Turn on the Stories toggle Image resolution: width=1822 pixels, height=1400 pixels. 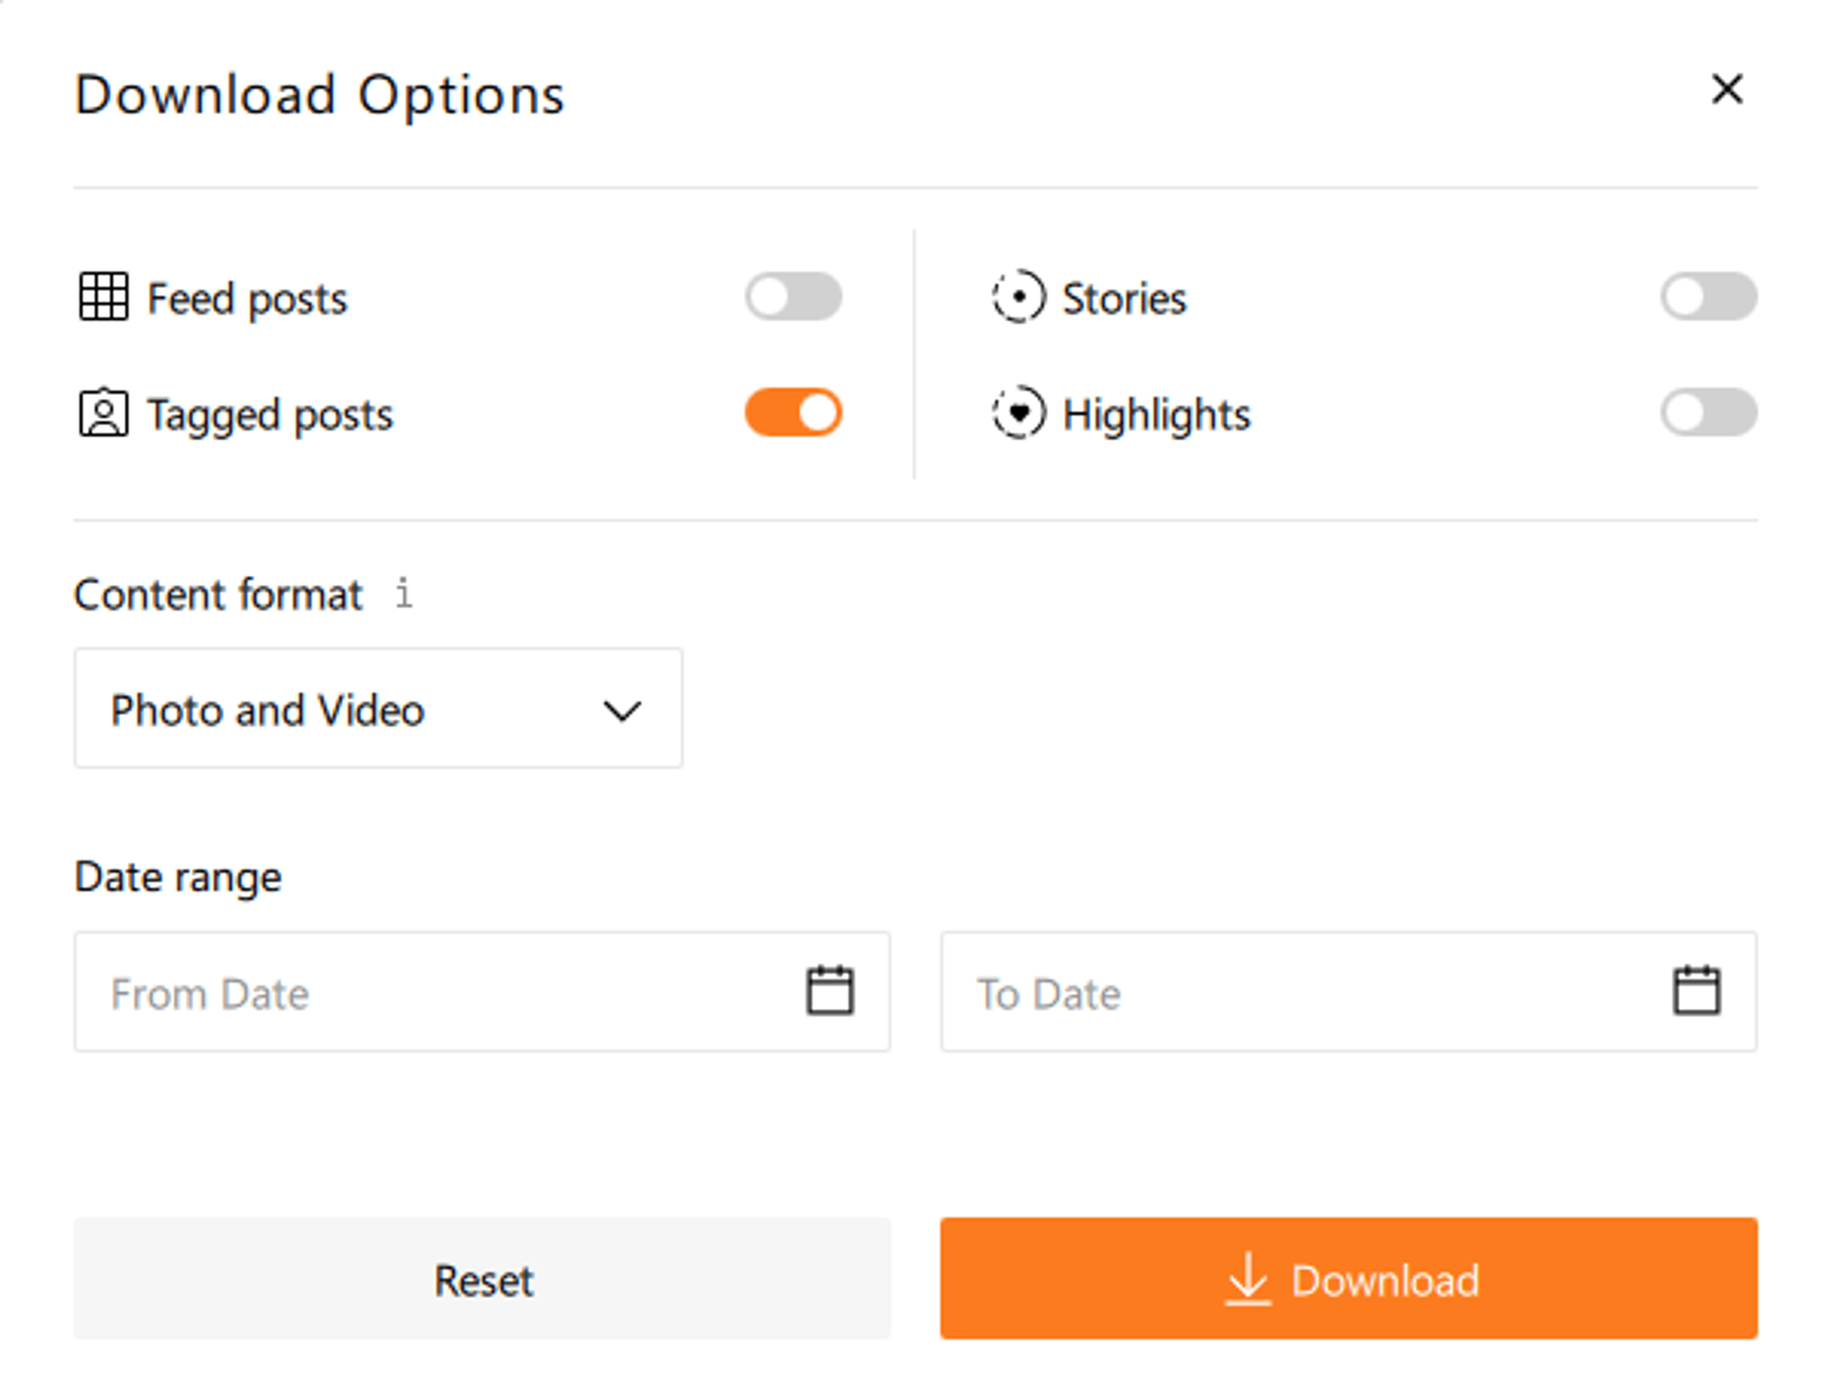(1709, 297)
